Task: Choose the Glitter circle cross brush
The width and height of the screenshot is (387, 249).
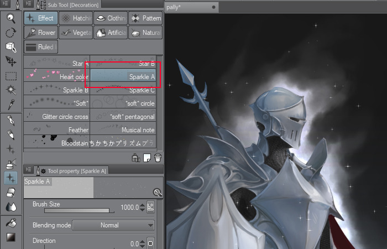Action: pyautogui.click(x=57, y=115)
